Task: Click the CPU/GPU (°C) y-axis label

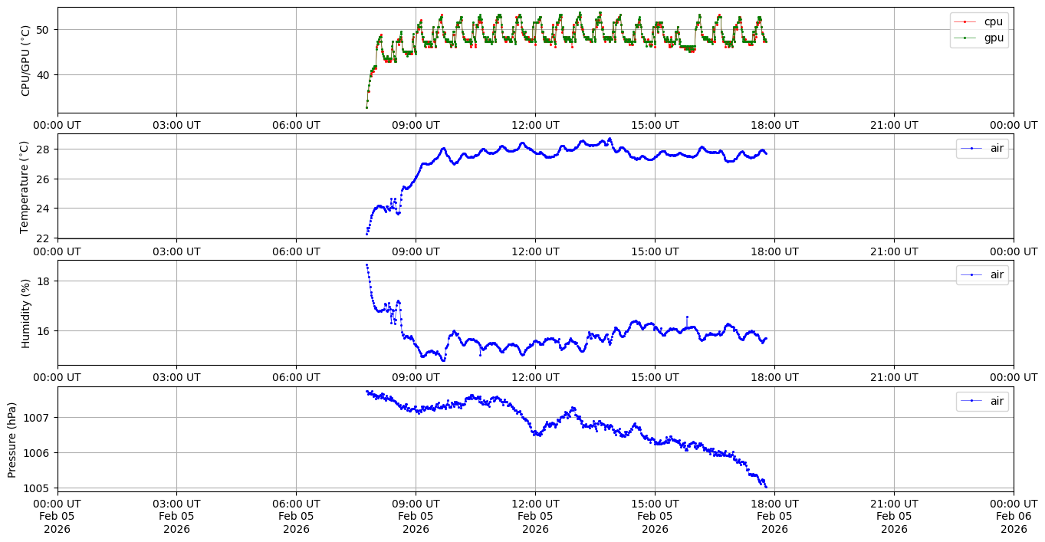Action: [x=25, y=61]
